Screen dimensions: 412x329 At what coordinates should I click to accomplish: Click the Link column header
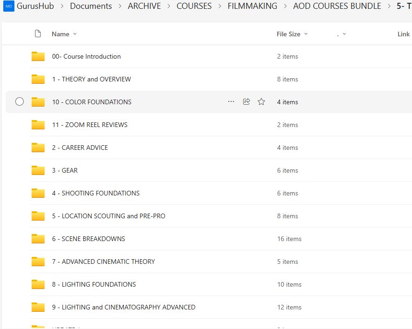403,34
